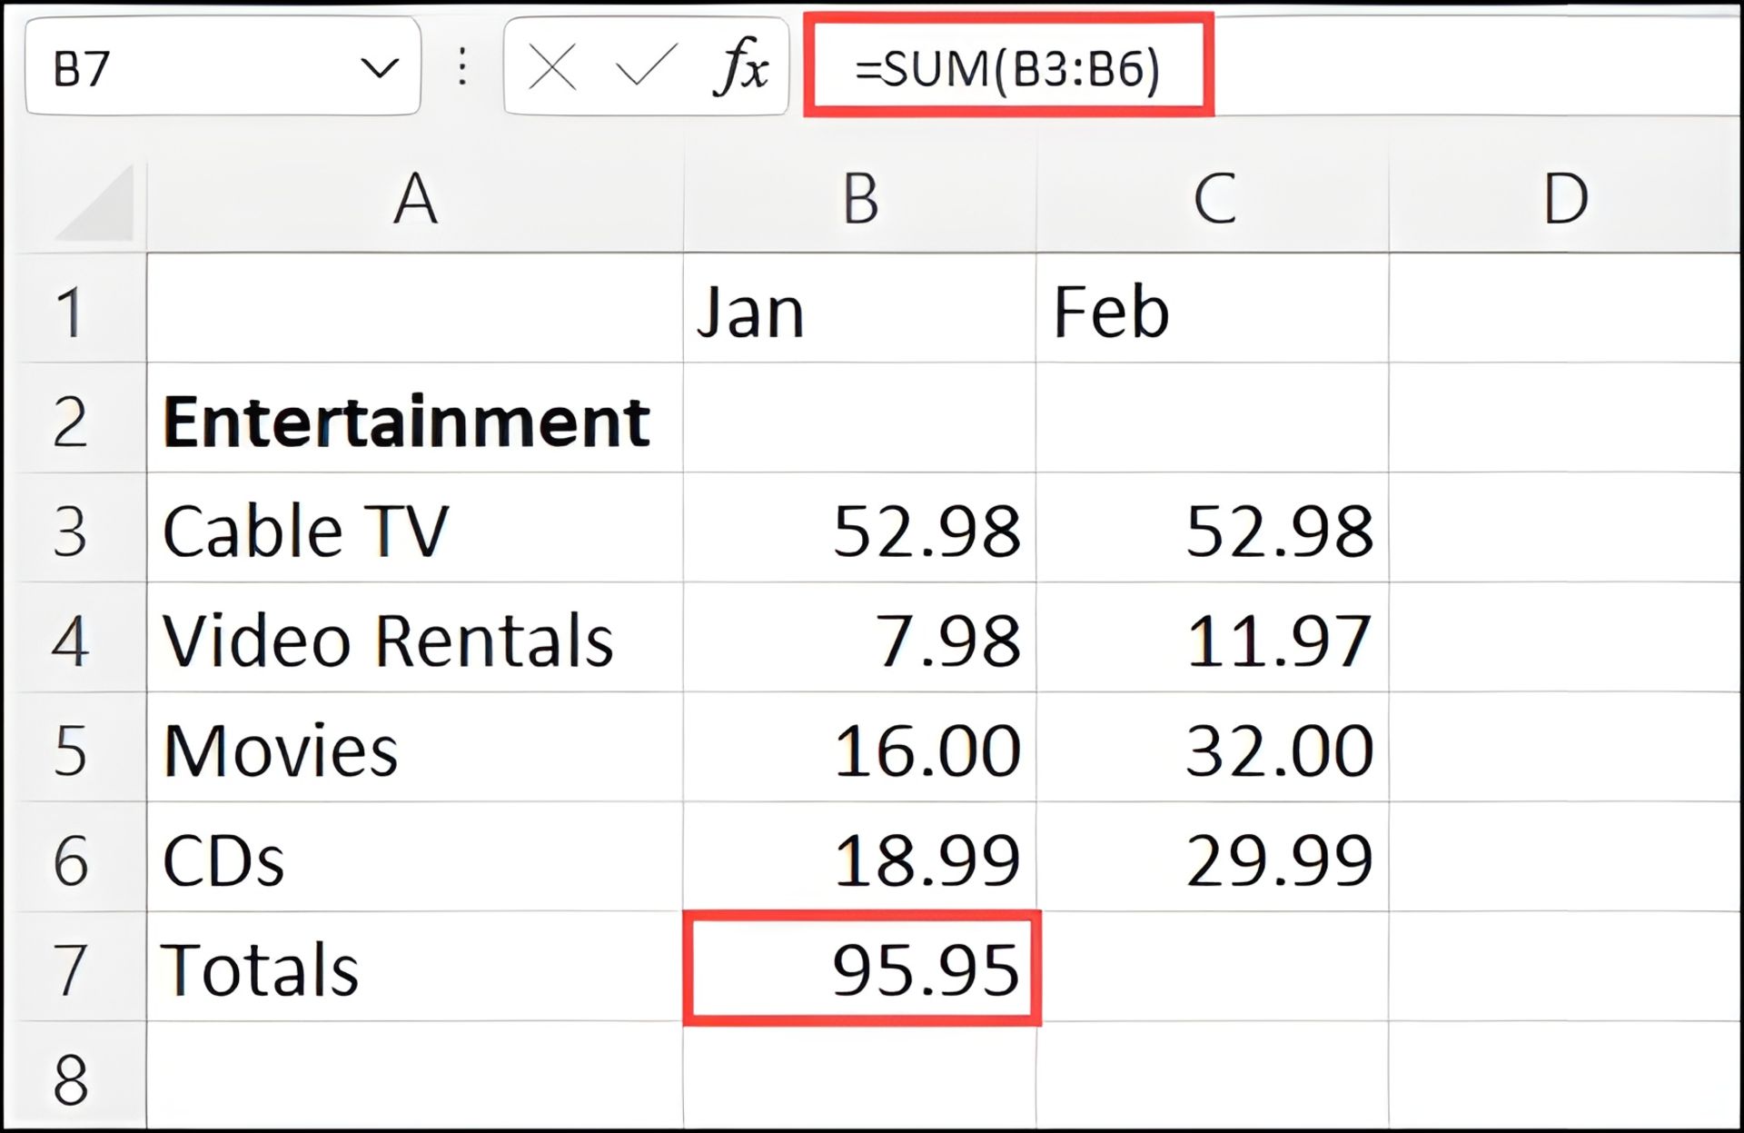The width and height of the screenshot is (1744, 1133).
Task: Select row 1 header
Action: pyautogui.click(x=74, y=308)
